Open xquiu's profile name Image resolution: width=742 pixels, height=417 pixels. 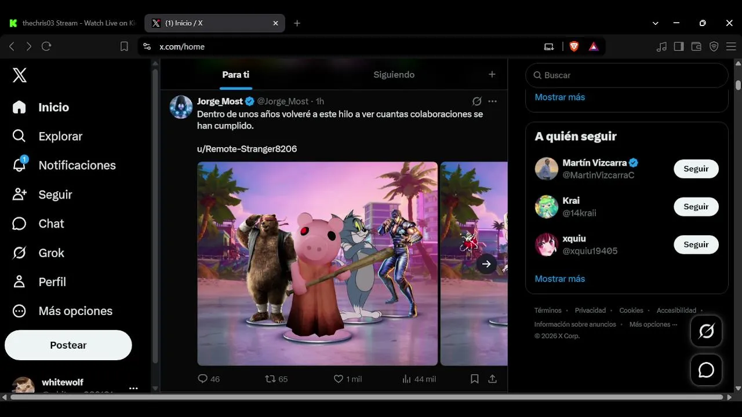tap(574, 239)
